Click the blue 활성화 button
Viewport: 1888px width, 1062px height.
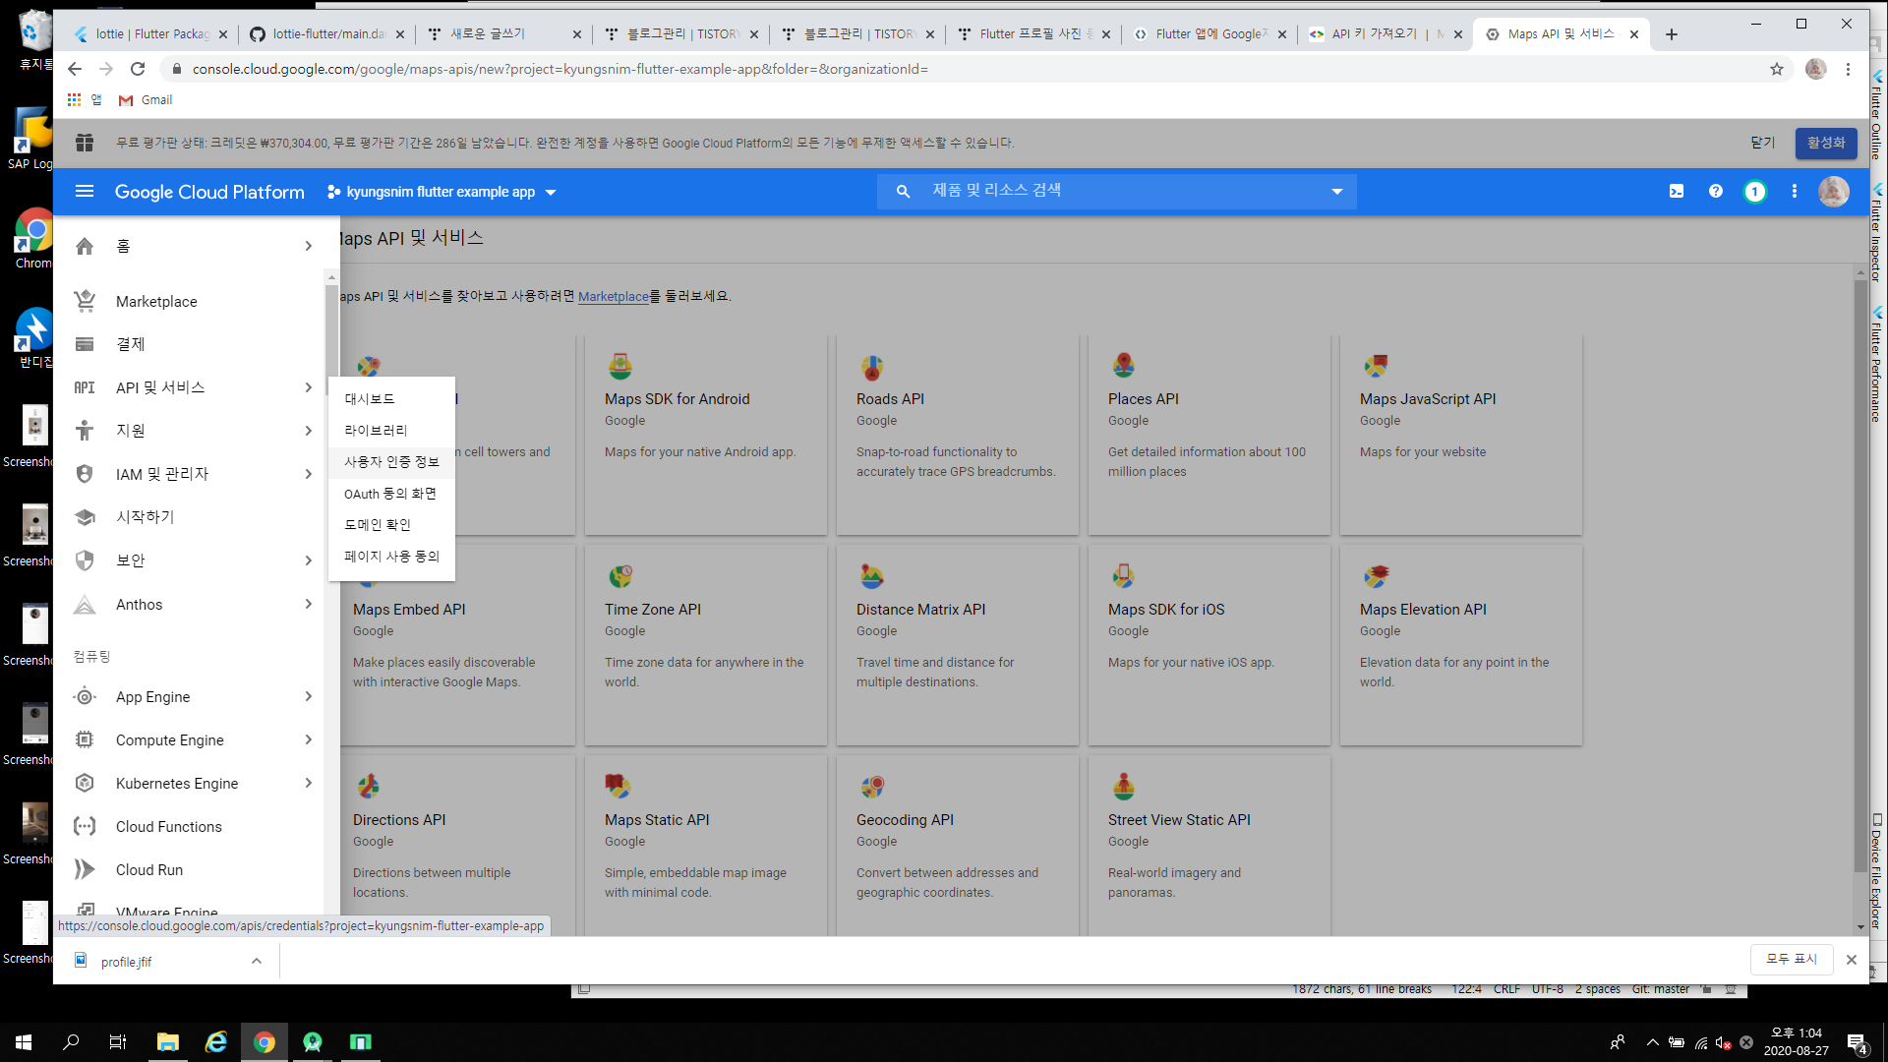coord(1825,144)
